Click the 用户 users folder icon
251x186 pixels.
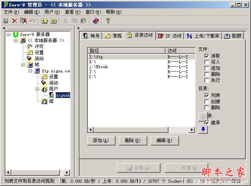pos(44,89)
